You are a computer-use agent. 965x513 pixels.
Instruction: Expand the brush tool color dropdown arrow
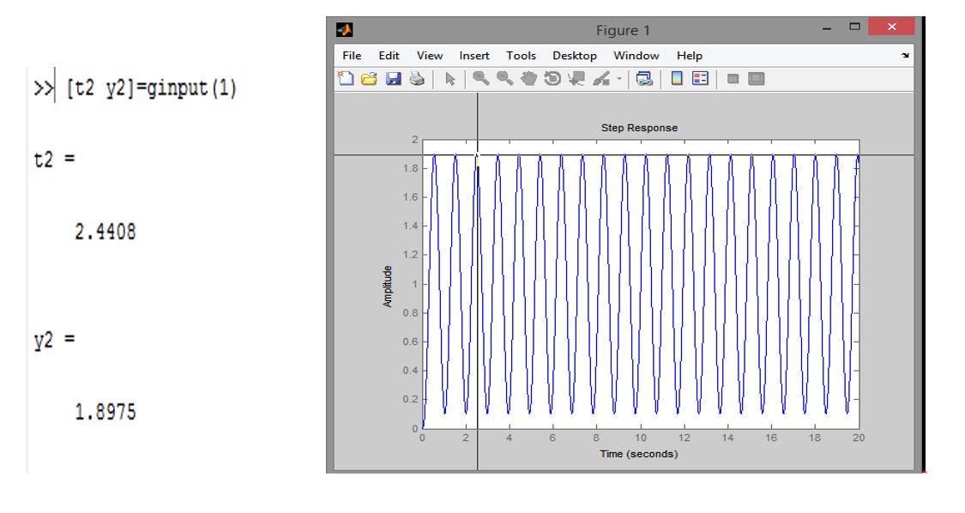click(619, 79)
